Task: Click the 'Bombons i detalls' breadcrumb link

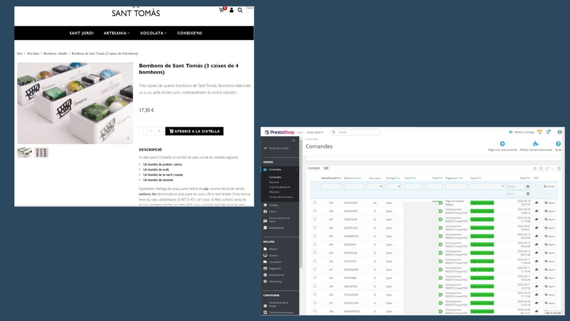Action: [x=55, y=53]
